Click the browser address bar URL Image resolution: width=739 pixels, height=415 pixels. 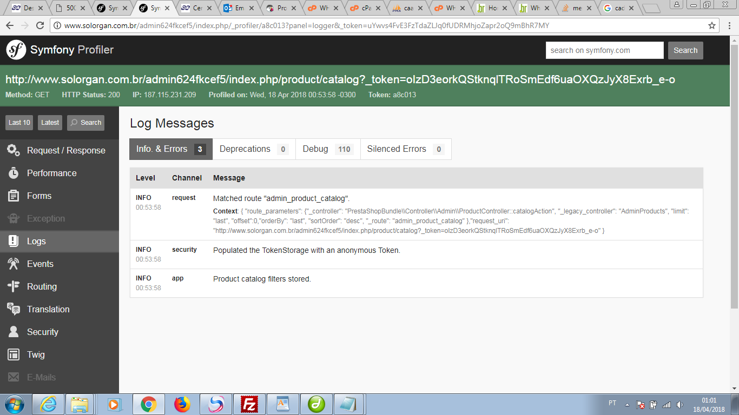point(306,25)
